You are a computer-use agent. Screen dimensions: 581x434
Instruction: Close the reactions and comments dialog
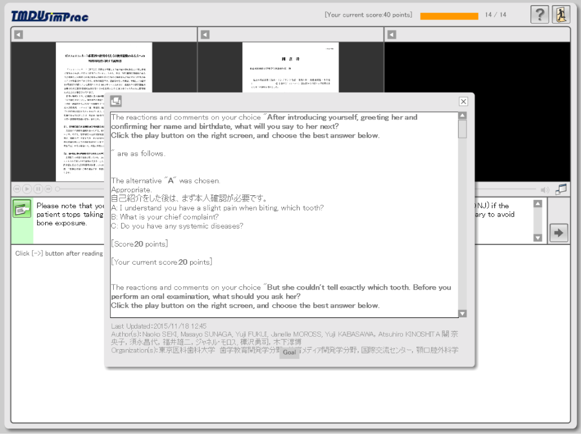tap(463, 102)
